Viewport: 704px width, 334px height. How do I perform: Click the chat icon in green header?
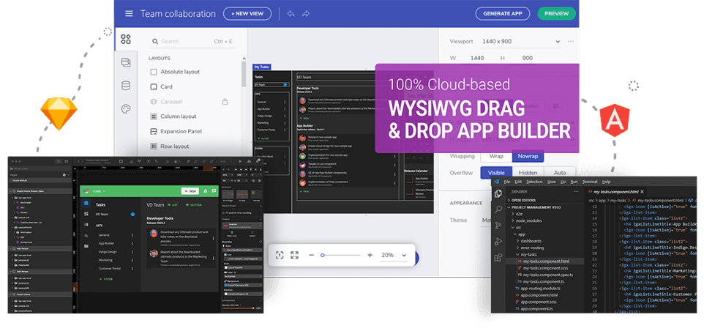[213, 191]
